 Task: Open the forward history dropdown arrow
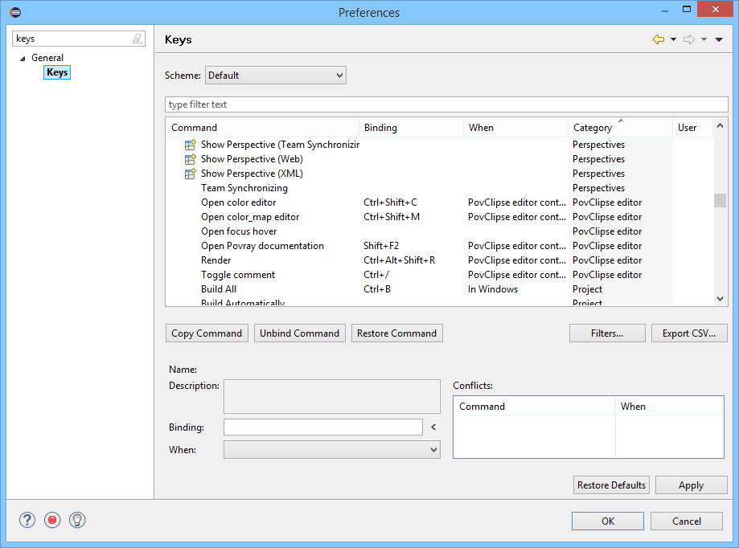pos(704,39)
